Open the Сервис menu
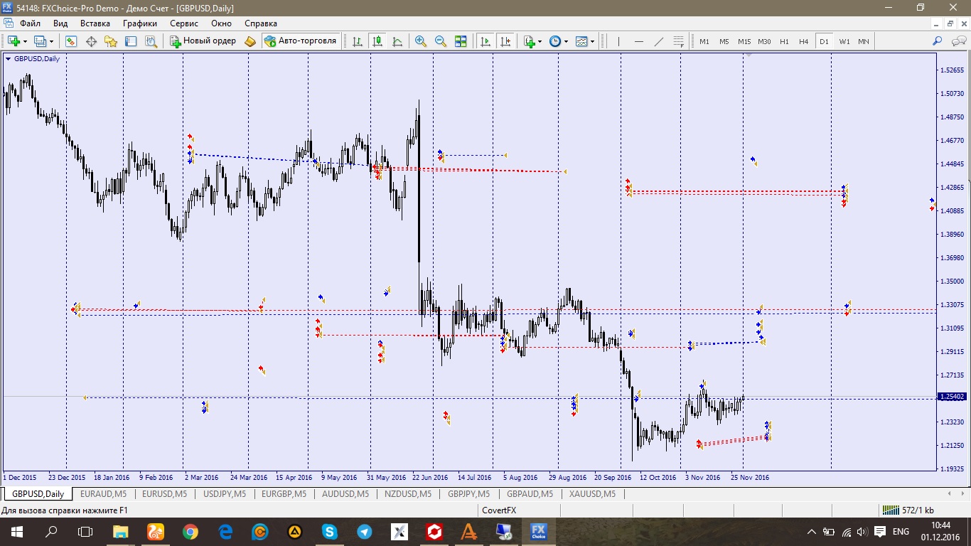This screenshot has height=546, width=971. coord(184,23)
